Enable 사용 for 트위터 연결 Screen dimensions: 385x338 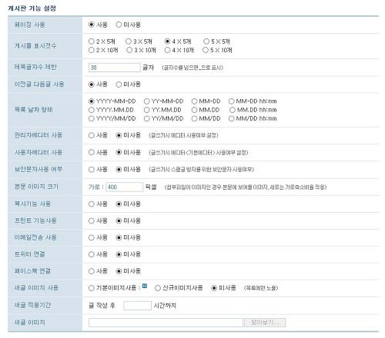[92, 254]
